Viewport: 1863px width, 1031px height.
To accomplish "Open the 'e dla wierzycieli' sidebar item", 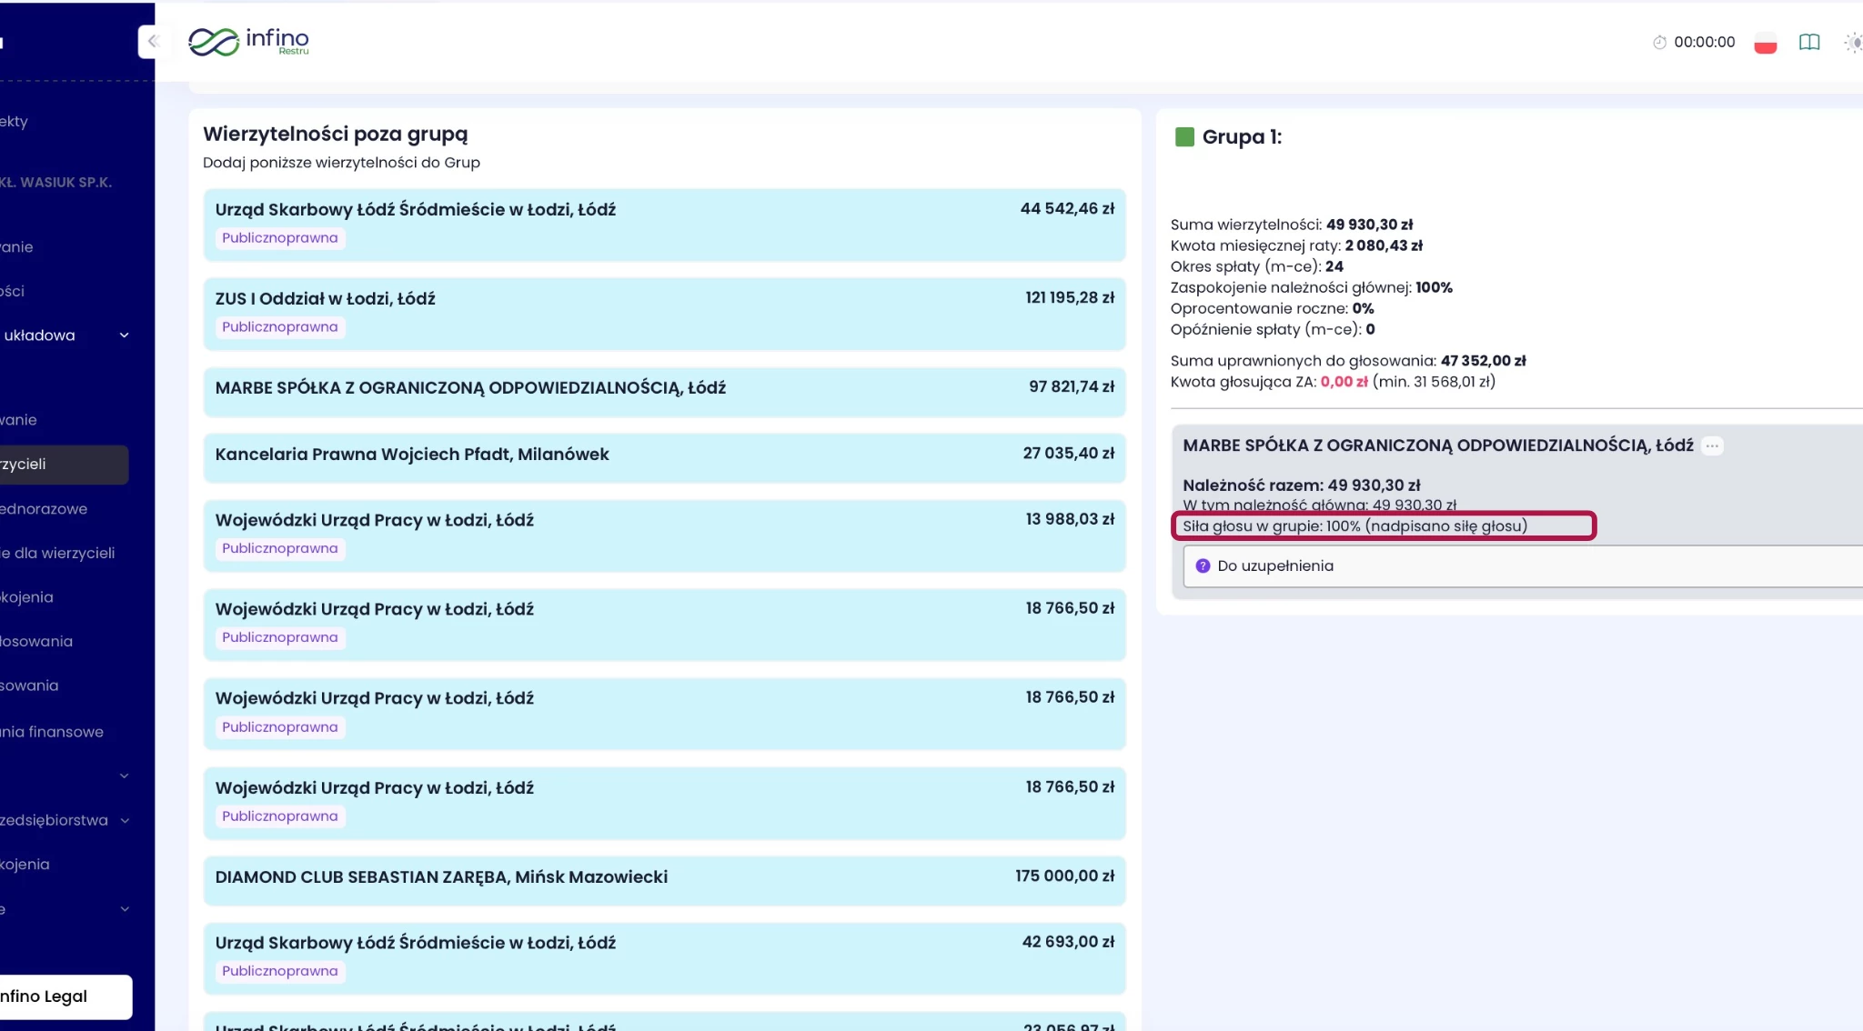I will (x=57, y=553).
